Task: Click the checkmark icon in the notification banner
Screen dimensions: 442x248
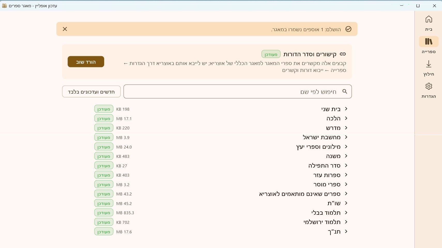Action: [x=348, y=29]
